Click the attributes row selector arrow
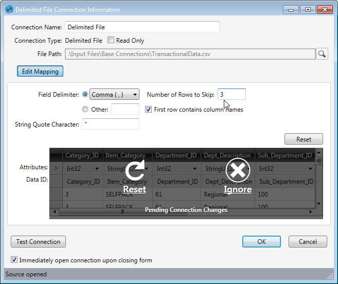 pyautogui.click(x=56, y=168)
